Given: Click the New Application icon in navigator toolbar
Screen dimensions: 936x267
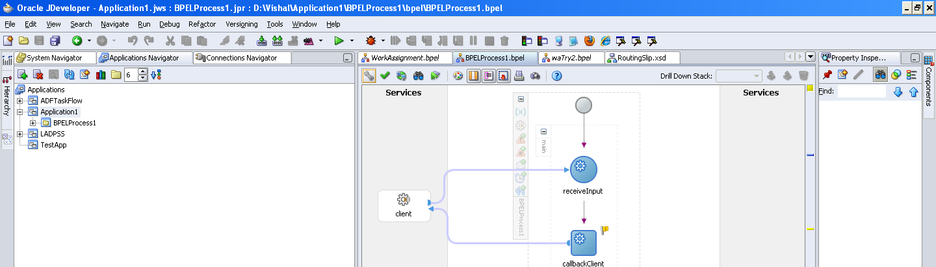Looking at the screenshot, I should click(x=22, y=75).
